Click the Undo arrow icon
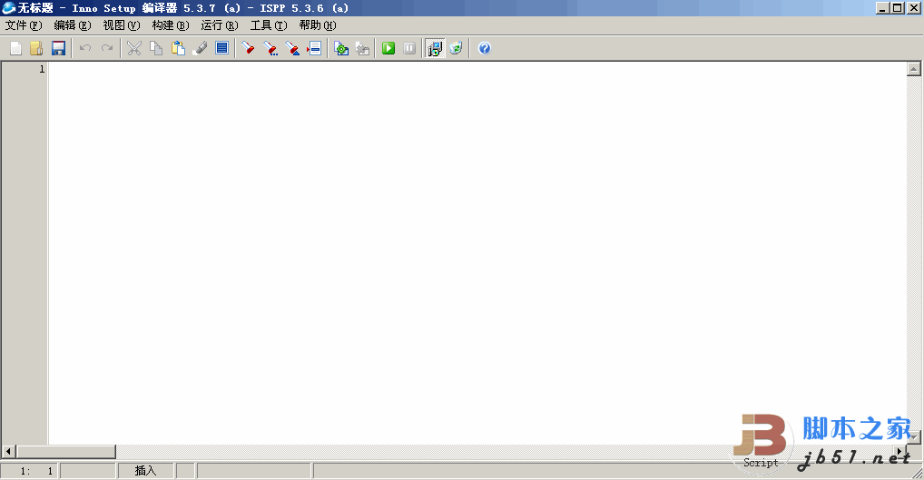 coord(85,48)
